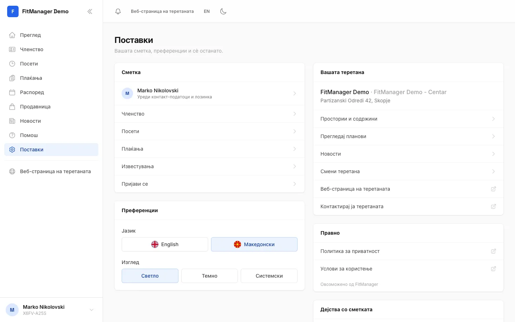Viewport: 515px width, 322px height.
Task: Open the Известувања row chevron
Action: (x=295, y=166)
